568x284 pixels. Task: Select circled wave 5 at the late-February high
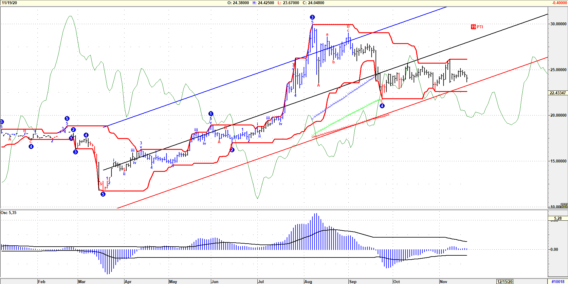67,118
